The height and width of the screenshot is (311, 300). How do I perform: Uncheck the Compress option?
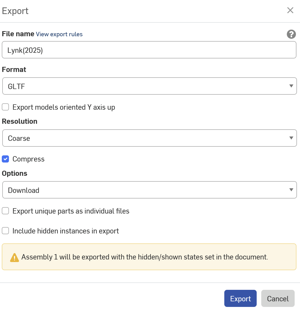pyautogui.click(x=5, y=159)
